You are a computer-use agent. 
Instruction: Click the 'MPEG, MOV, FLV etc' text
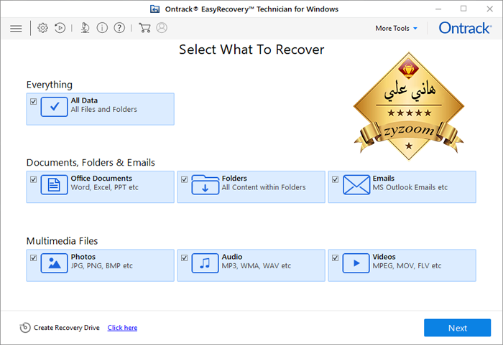coord(407,266)
